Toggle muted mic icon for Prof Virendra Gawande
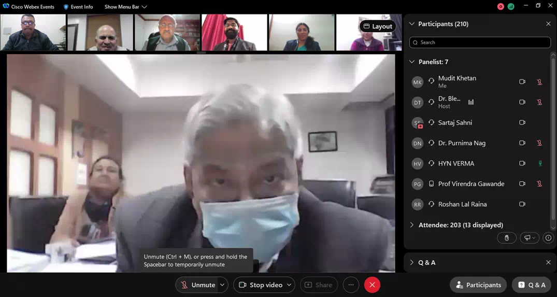This screenshot has height=297, width=557. pyautogui.click(x=539, y=184)
